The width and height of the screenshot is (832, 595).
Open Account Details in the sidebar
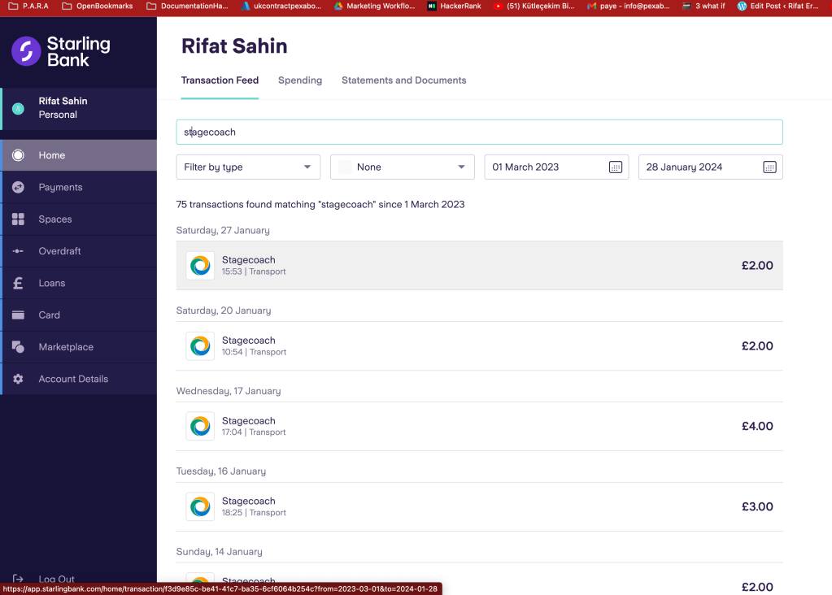tap(79, 379)
